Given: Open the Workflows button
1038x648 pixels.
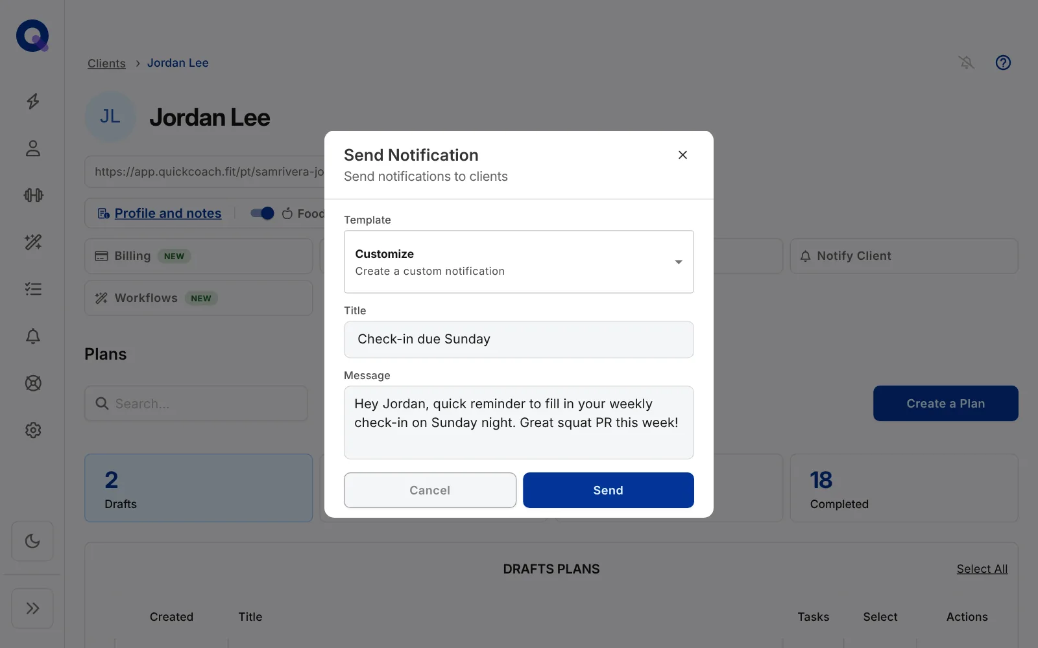Looking at the screenshot, I should [199, 298].
